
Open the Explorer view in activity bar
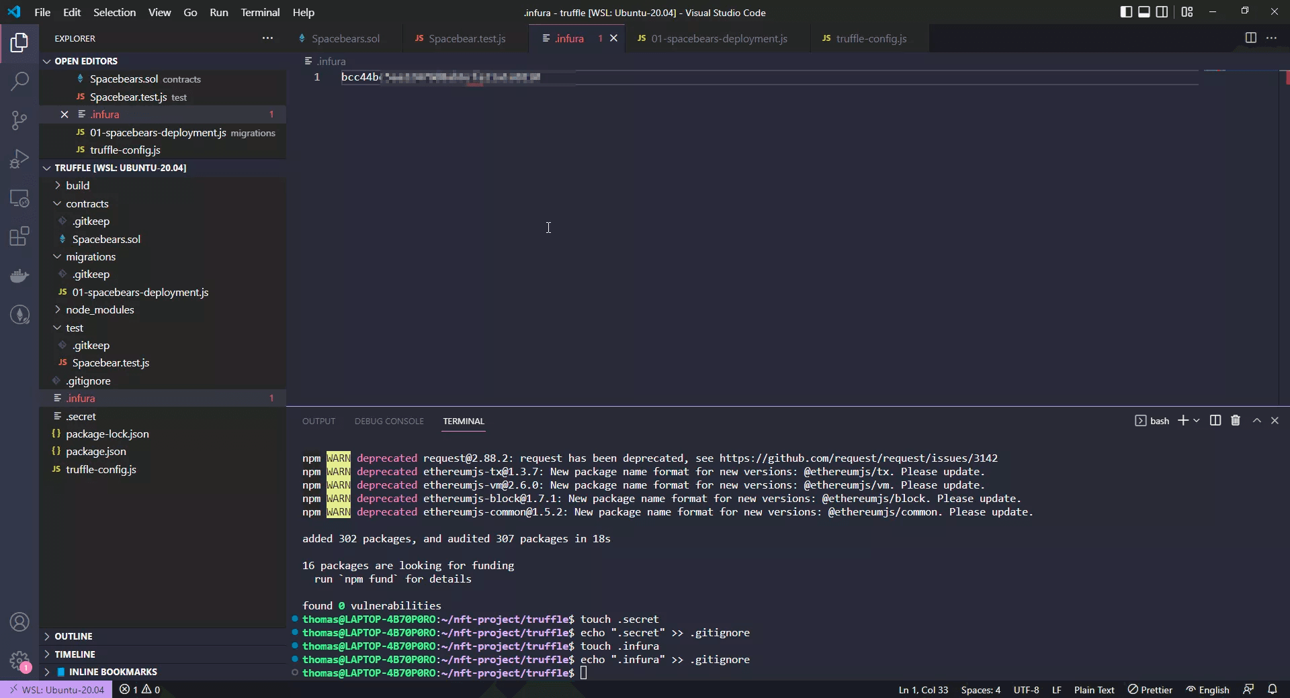click(x=19, y=43)
